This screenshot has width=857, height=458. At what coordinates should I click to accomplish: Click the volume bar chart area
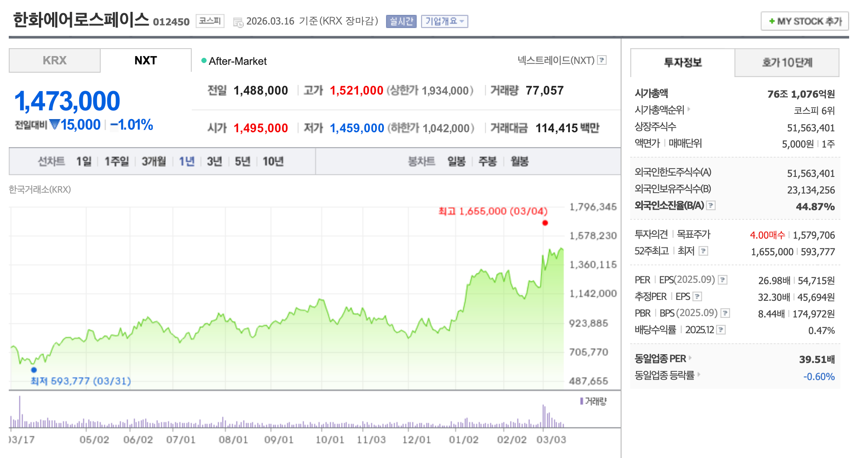pyautogui.click(x=287, y=412)
